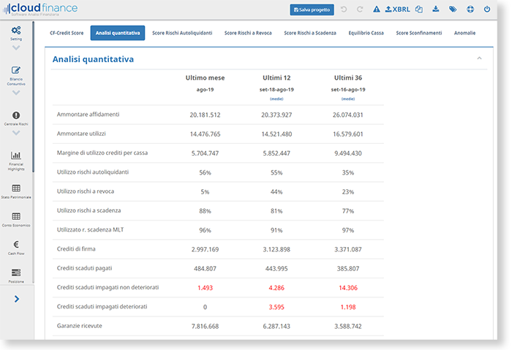Open Bilancio Consuntivo edit icon

16,70
